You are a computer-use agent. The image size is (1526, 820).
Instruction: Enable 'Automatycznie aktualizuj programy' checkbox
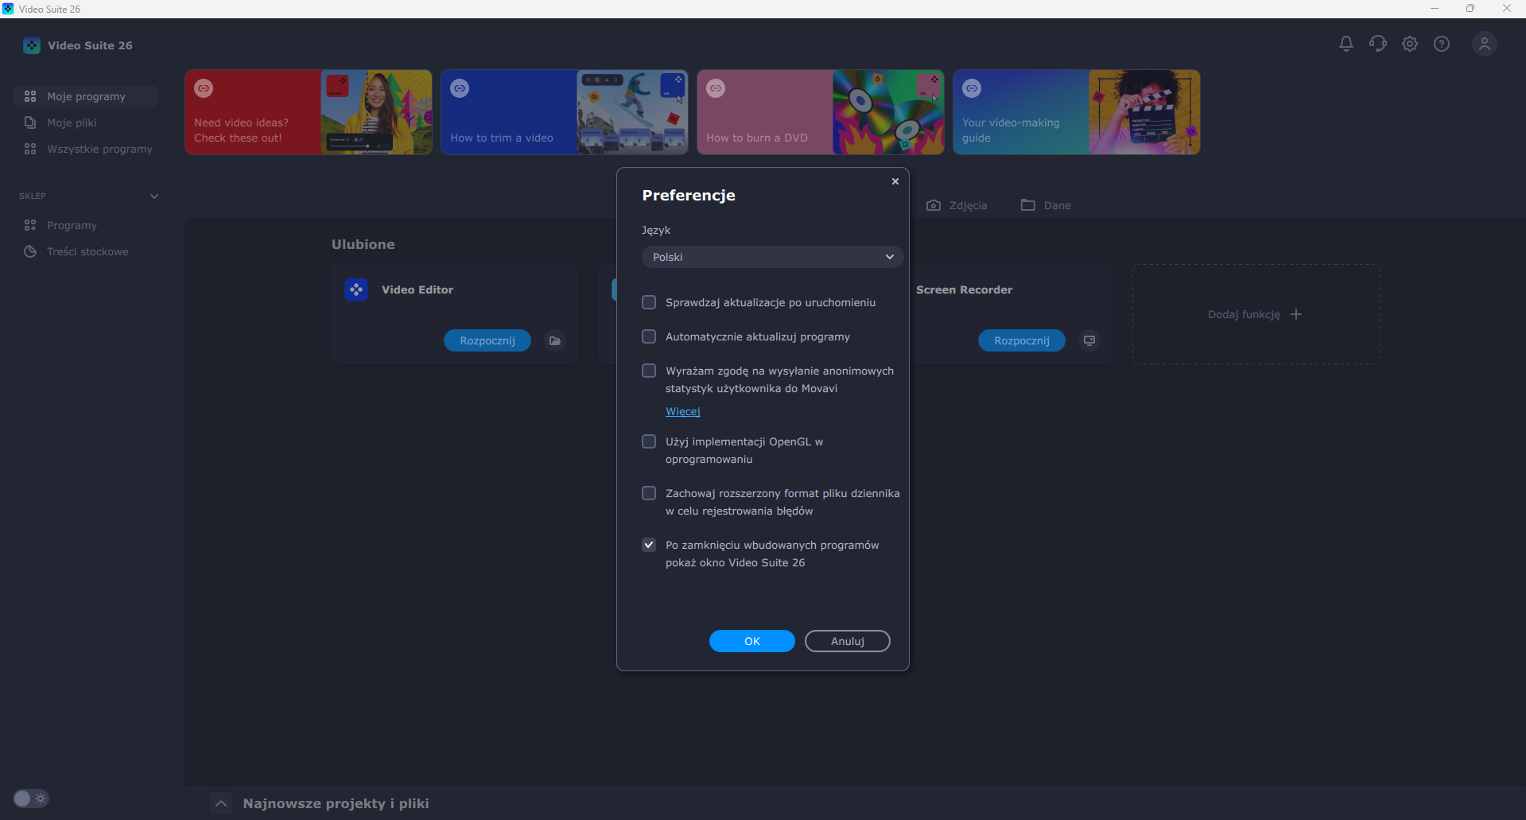[x=649, y=336]
